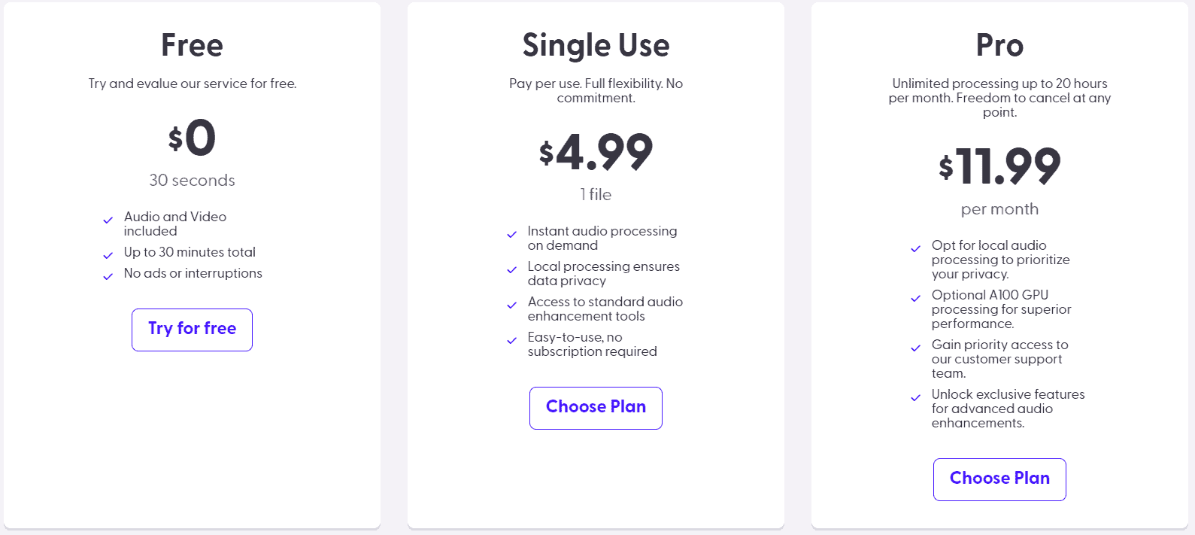Click checkmark next to "Up to 30 minutes total"
This screenshot has width=1195, height=535.
[108, 254]
